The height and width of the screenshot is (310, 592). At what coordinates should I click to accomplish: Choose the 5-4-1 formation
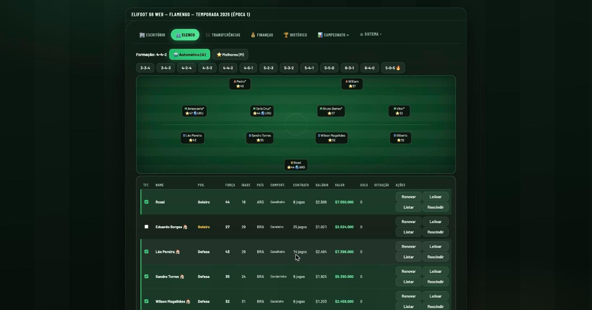(x=309, y=68)
